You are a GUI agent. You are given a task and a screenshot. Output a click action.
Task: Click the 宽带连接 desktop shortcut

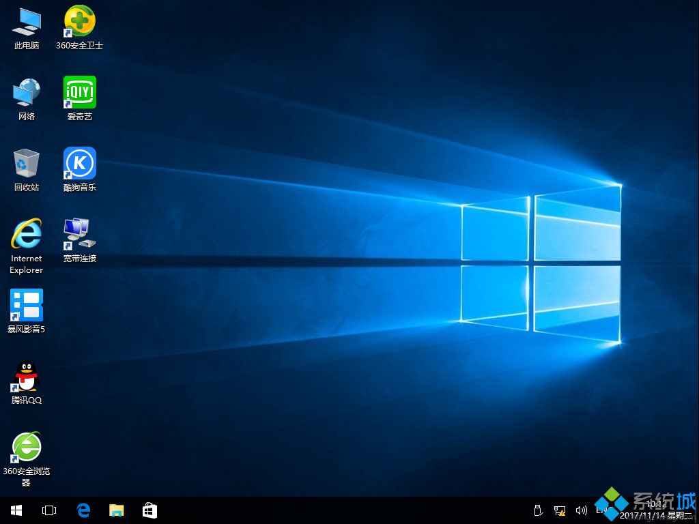point(80,235)
